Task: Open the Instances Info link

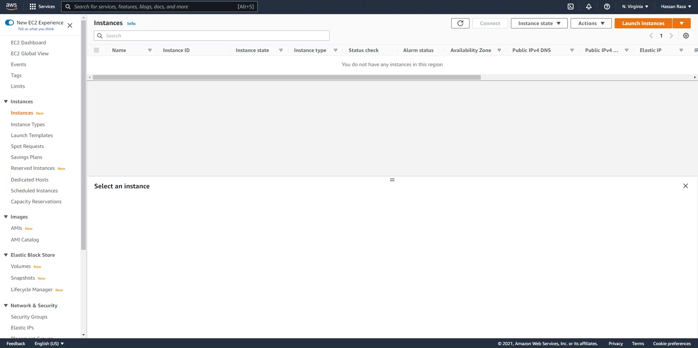Action: (x=131, y=24)
